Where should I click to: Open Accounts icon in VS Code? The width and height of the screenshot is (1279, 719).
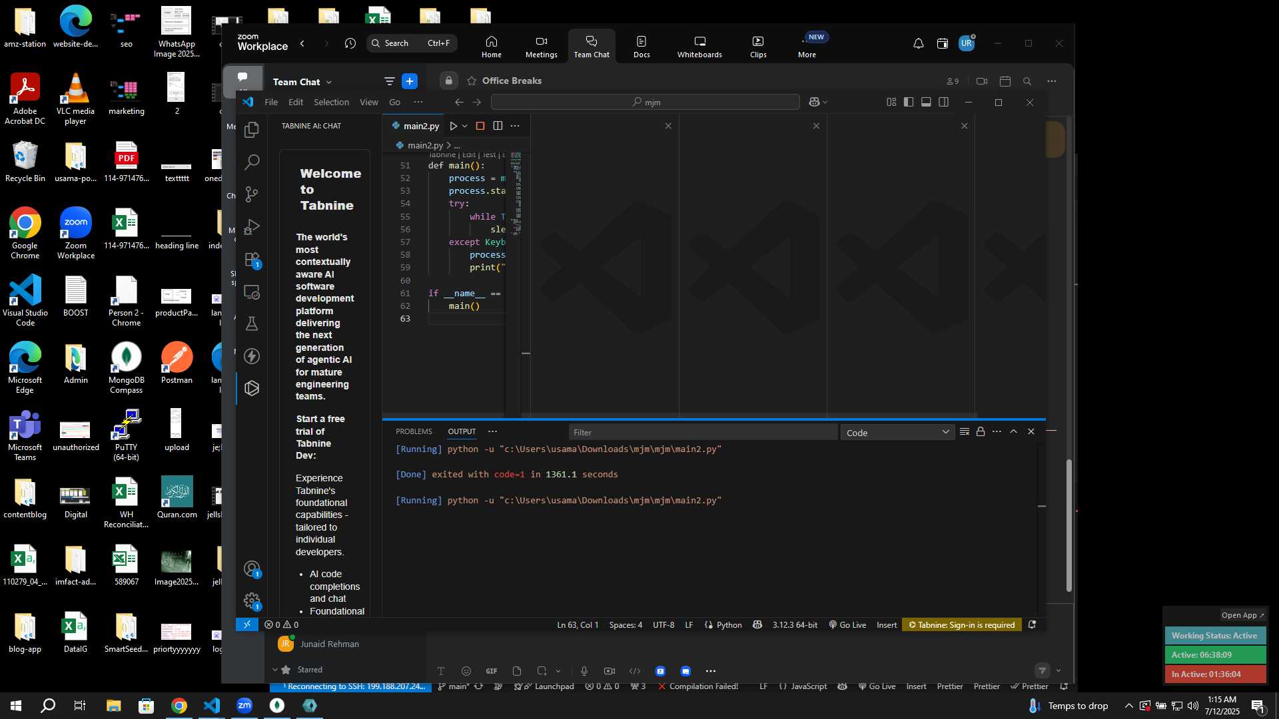click(x=252, y=569)
